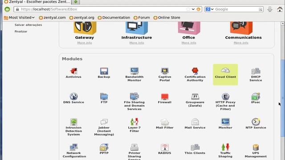
Task: Open More info under Office
Action: 189,43
